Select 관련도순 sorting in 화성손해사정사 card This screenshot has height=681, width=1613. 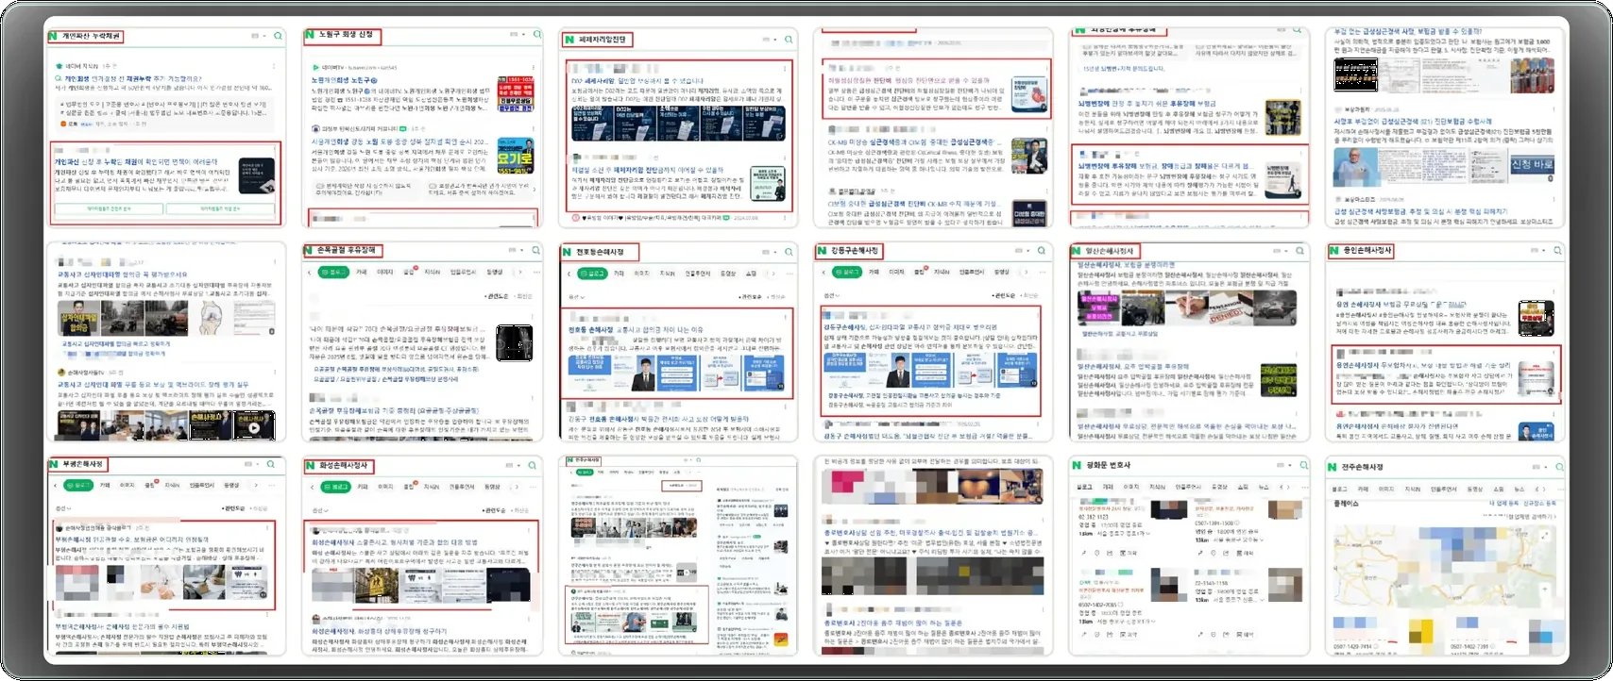coord(494,509)
